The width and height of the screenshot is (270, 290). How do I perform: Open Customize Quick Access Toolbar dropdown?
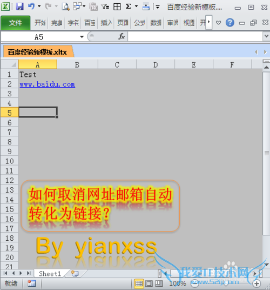[x=158, y=7]
